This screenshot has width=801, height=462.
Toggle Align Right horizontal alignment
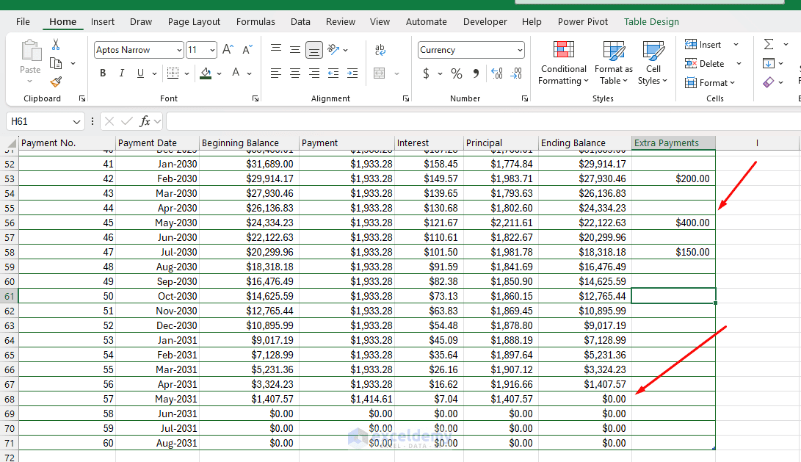(314, 73)
